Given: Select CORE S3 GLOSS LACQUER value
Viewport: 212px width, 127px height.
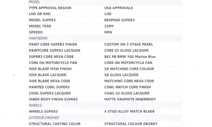Looking at the screenshot, I should point(126,50).
